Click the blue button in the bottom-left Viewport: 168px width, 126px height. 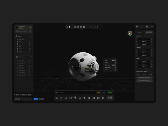pyautogui.click(x=36, y=99)
